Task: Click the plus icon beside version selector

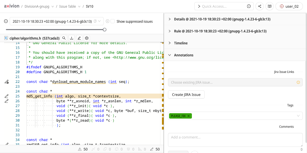Action: tap(107, 21)
